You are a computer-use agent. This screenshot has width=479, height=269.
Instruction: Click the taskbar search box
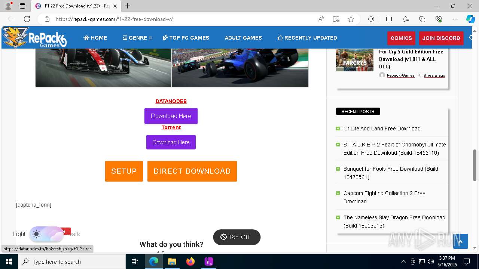pyautogui.click(x=72, y=262)
